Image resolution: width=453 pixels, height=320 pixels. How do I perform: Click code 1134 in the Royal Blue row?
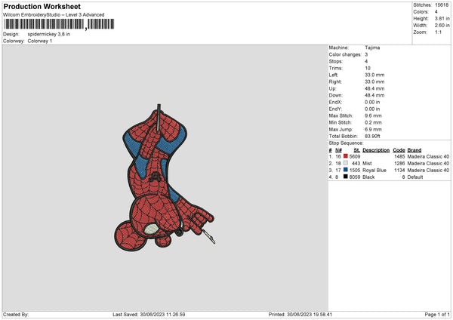click(x=399, y=170)
